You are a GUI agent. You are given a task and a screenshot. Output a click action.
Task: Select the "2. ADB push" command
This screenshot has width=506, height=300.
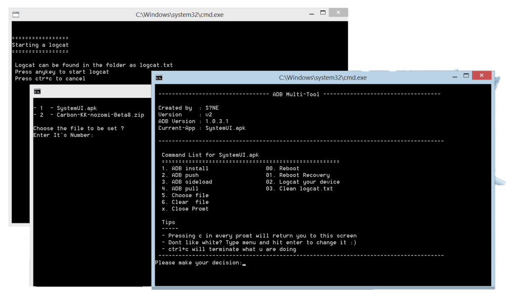179,175
